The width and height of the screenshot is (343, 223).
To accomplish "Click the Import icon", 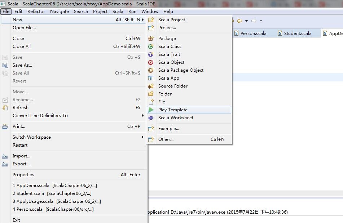I will click(5, 156).
